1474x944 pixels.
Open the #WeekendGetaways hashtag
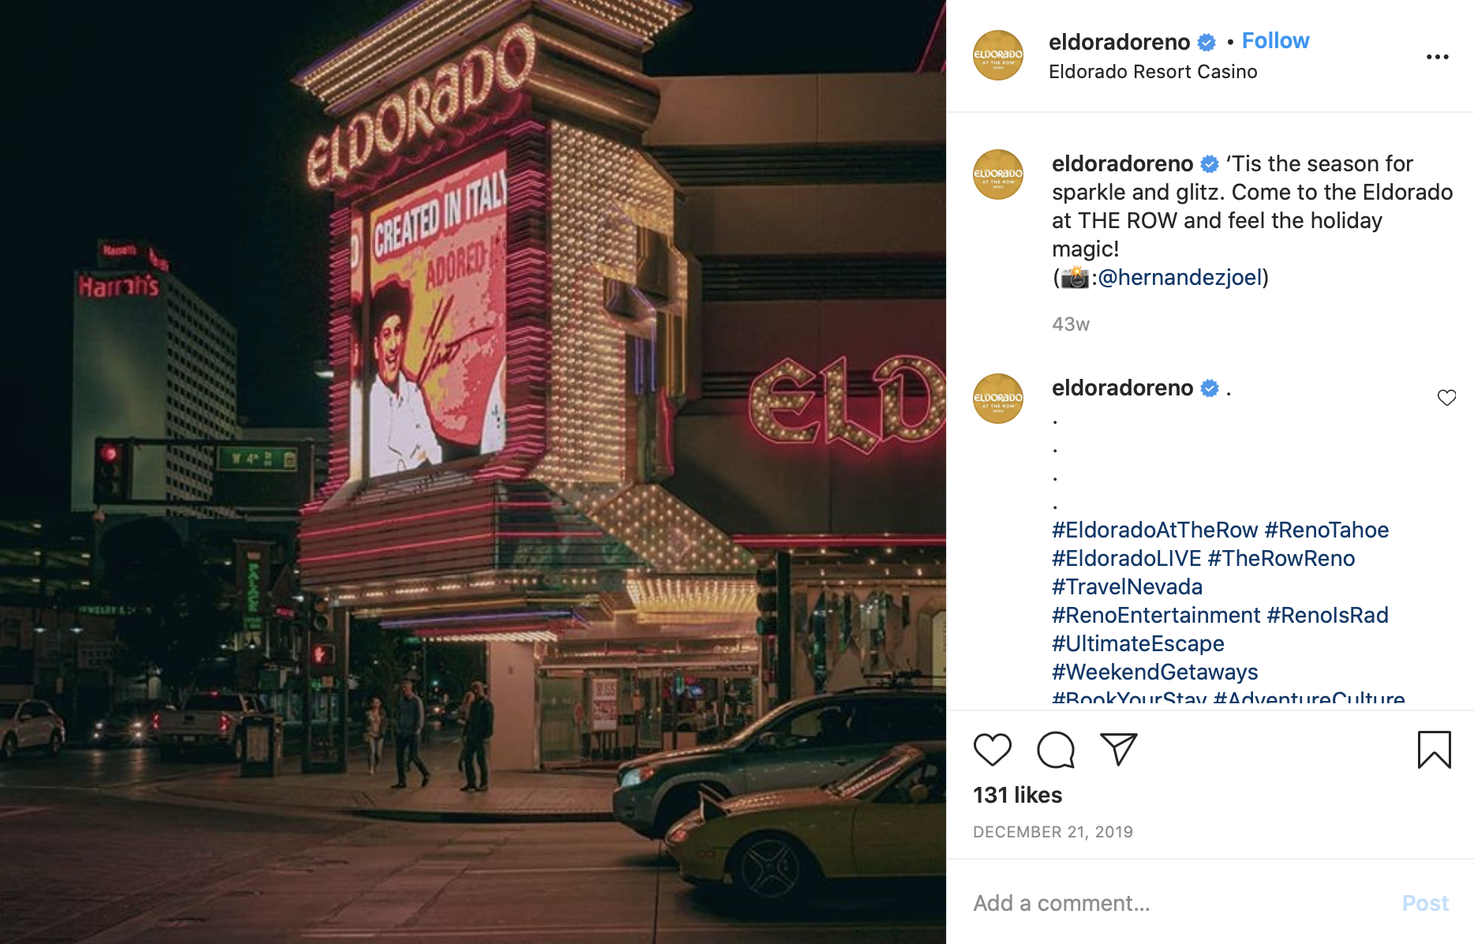[x=1154, y=672]
